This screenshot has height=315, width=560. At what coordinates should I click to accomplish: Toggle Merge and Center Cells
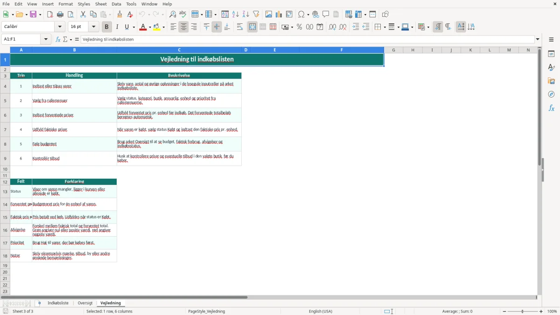tap(252, 27)
